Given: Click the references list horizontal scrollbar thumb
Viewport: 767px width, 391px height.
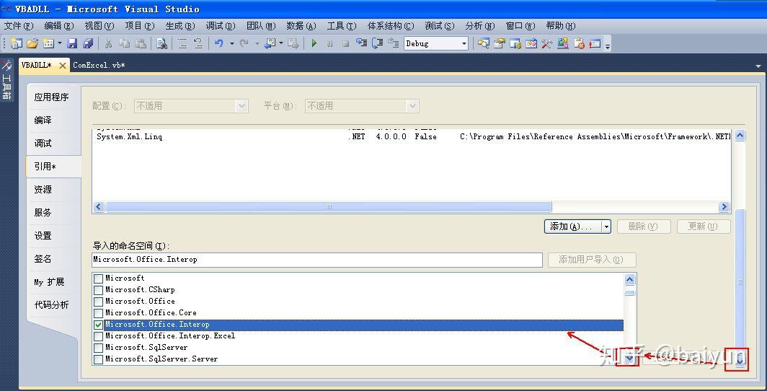Looking at the screenshot, I should [328, 207].
